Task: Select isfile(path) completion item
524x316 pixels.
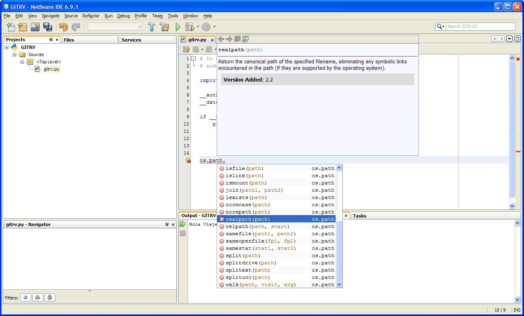Action: [x=277, y=168]
